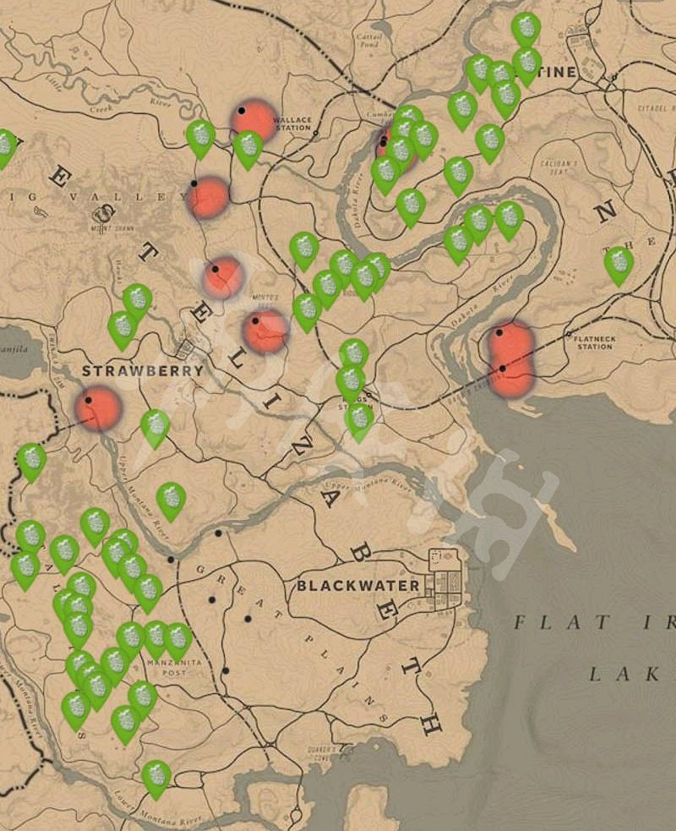Click the red hotspot in Big Valley
Screen dimensions: 676x831
coord(208,198)
